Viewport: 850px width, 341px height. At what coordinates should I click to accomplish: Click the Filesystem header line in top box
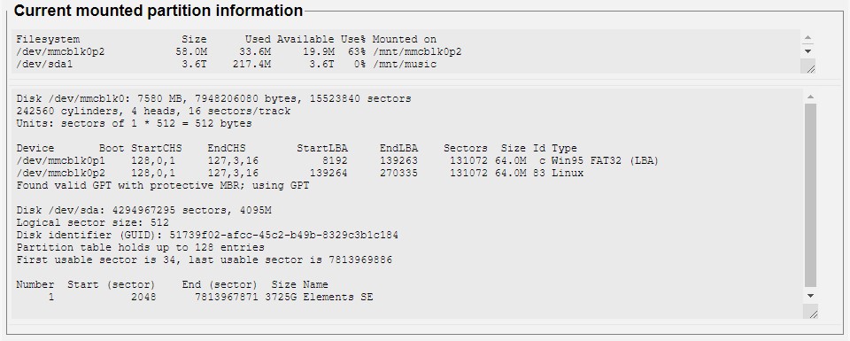point(226,40)
